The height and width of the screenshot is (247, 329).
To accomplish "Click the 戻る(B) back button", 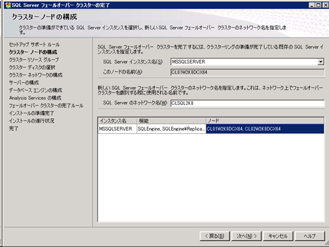I will tap(215, 236).
